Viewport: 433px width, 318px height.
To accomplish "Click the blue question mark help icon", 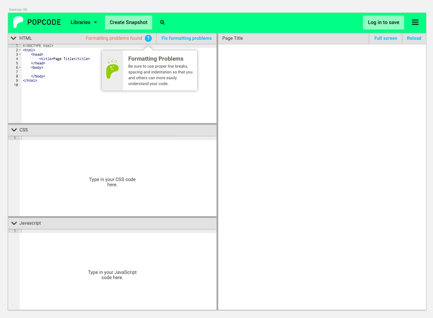I will [148, 38].
